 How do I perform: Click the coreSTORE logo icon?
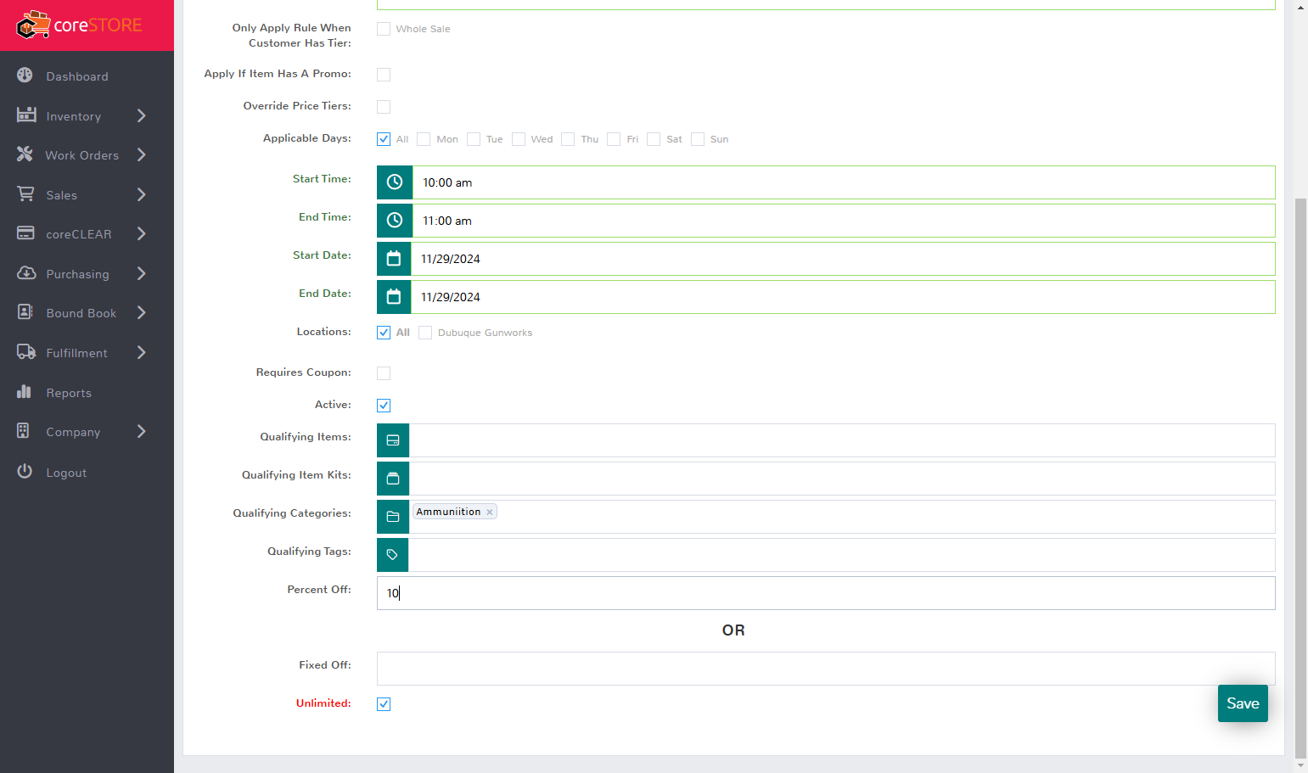33,25
